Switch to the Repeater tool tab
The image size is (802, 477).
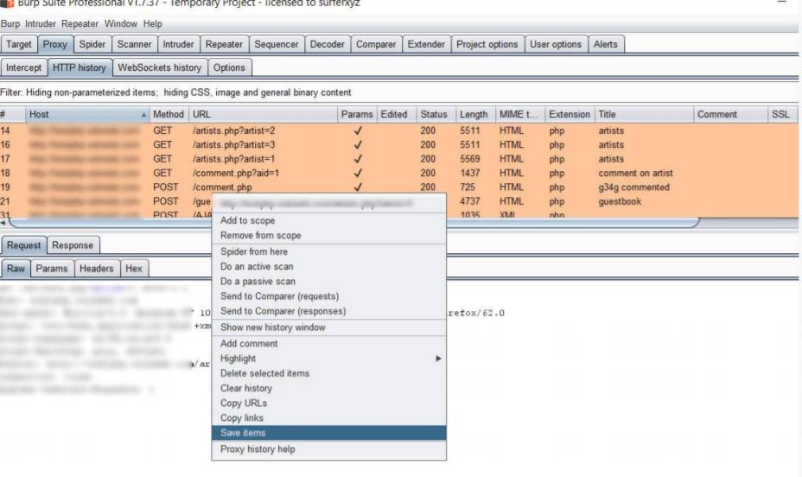coord(224,44)
